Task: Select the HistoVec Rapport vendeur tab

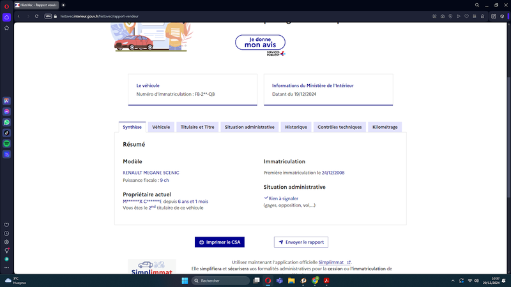Action: click(x=36, y=5)
